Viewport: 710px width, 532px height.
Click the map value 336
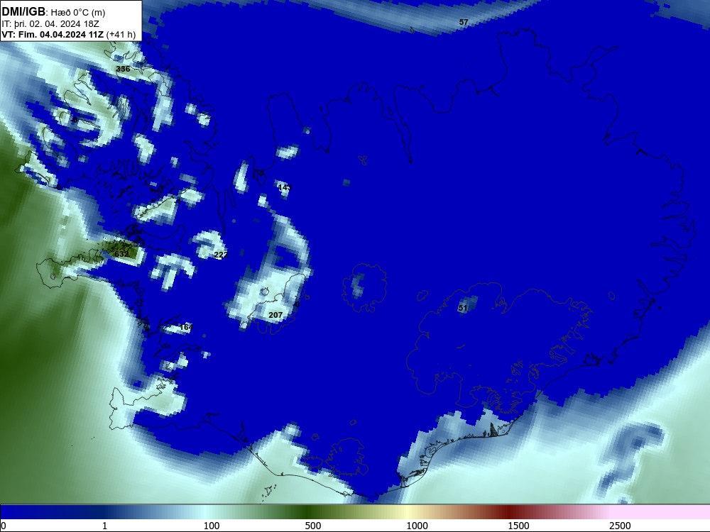point(123,69)
